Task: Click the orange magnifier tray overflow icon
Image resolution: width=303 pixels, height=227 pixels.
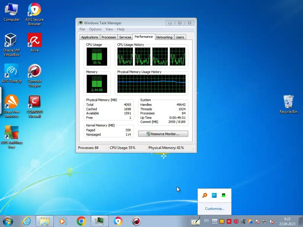Action: [x=205, y=195]
